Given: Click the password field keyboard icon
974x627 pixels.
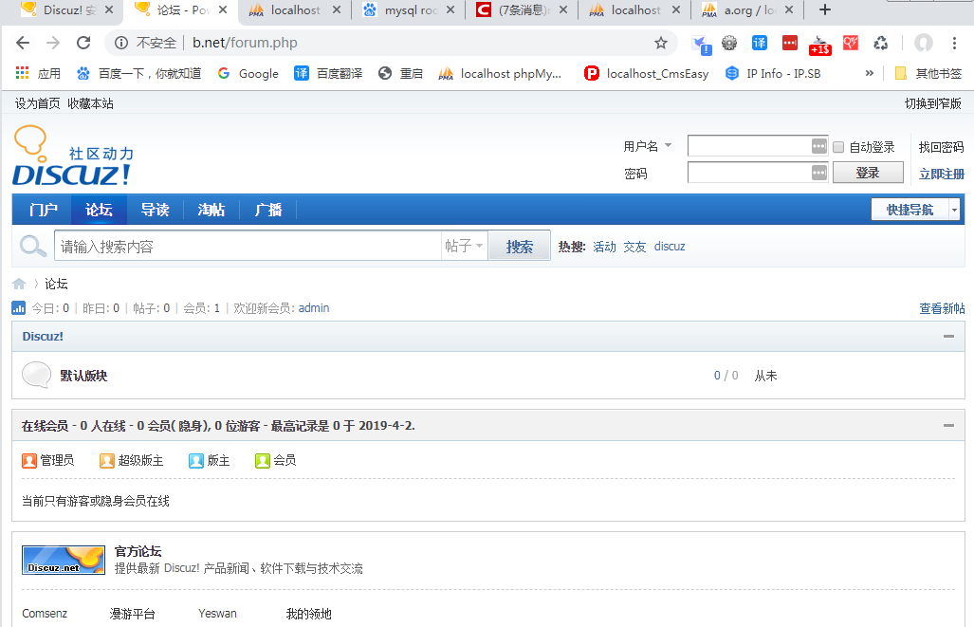Looking at the screenshot, I should 819,172.
